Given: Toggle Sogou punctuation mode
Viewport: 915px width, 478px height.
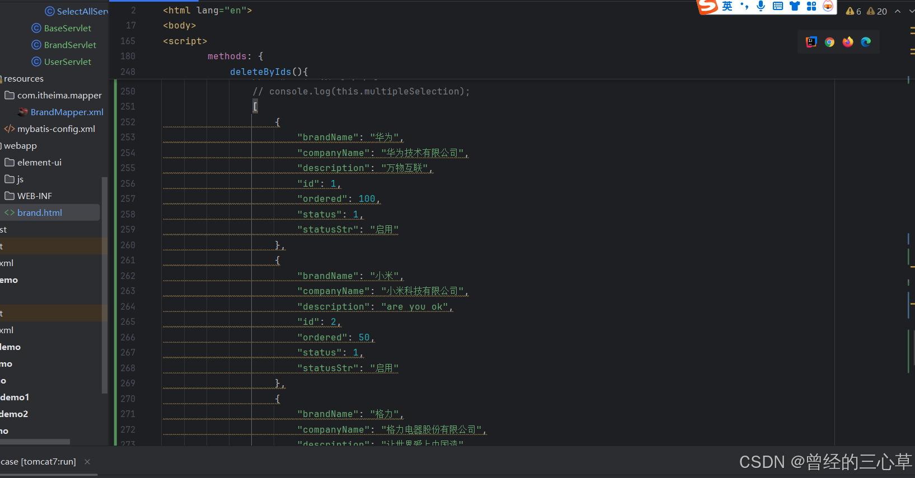Looking at the screenshot, I should click(x=744, y=6).
